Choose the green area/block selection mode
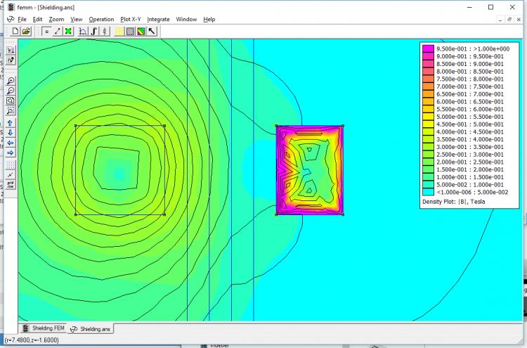527x348 pixels. [x=68, y=31]
